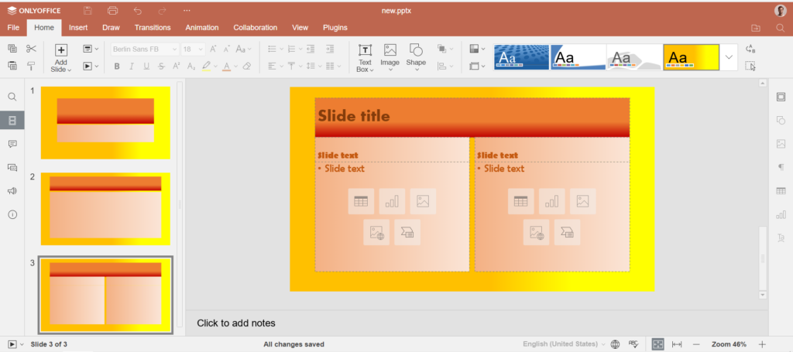Open Paragraph settings icon in right sidebar

pyautogui.click(x=781, y=167)
